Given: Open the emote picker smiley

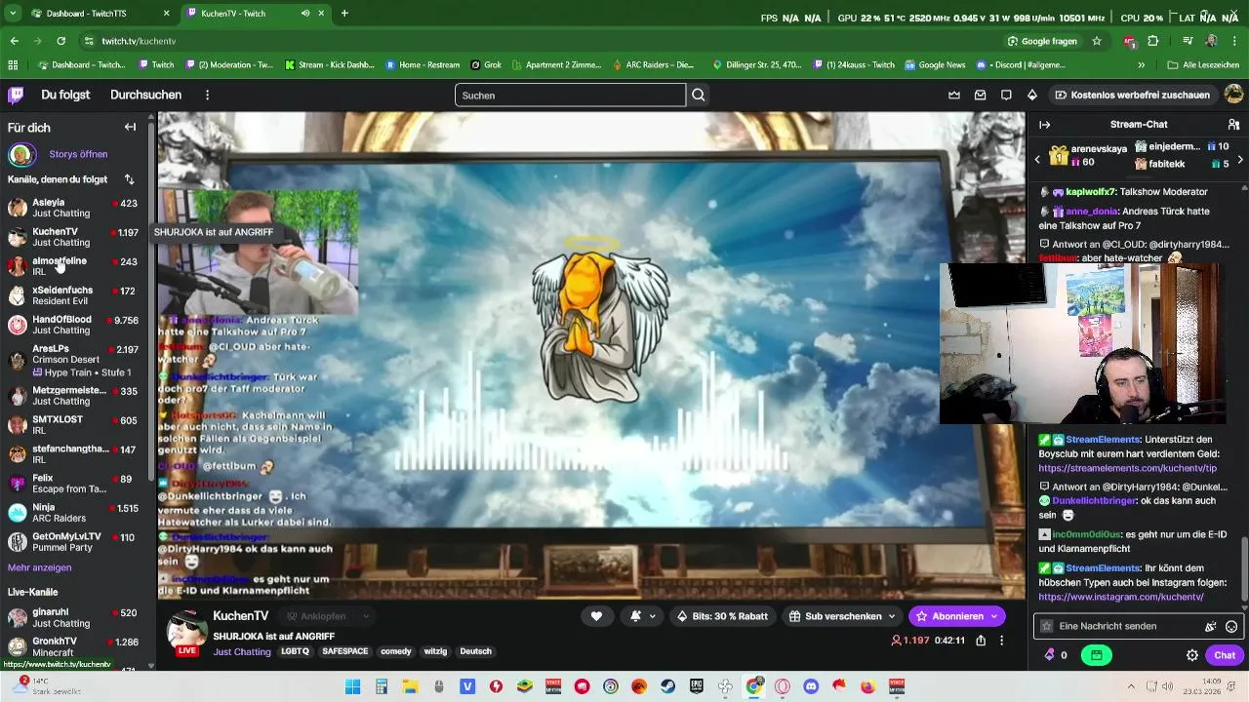Looking at the screenshot, I should point(1231,626).
